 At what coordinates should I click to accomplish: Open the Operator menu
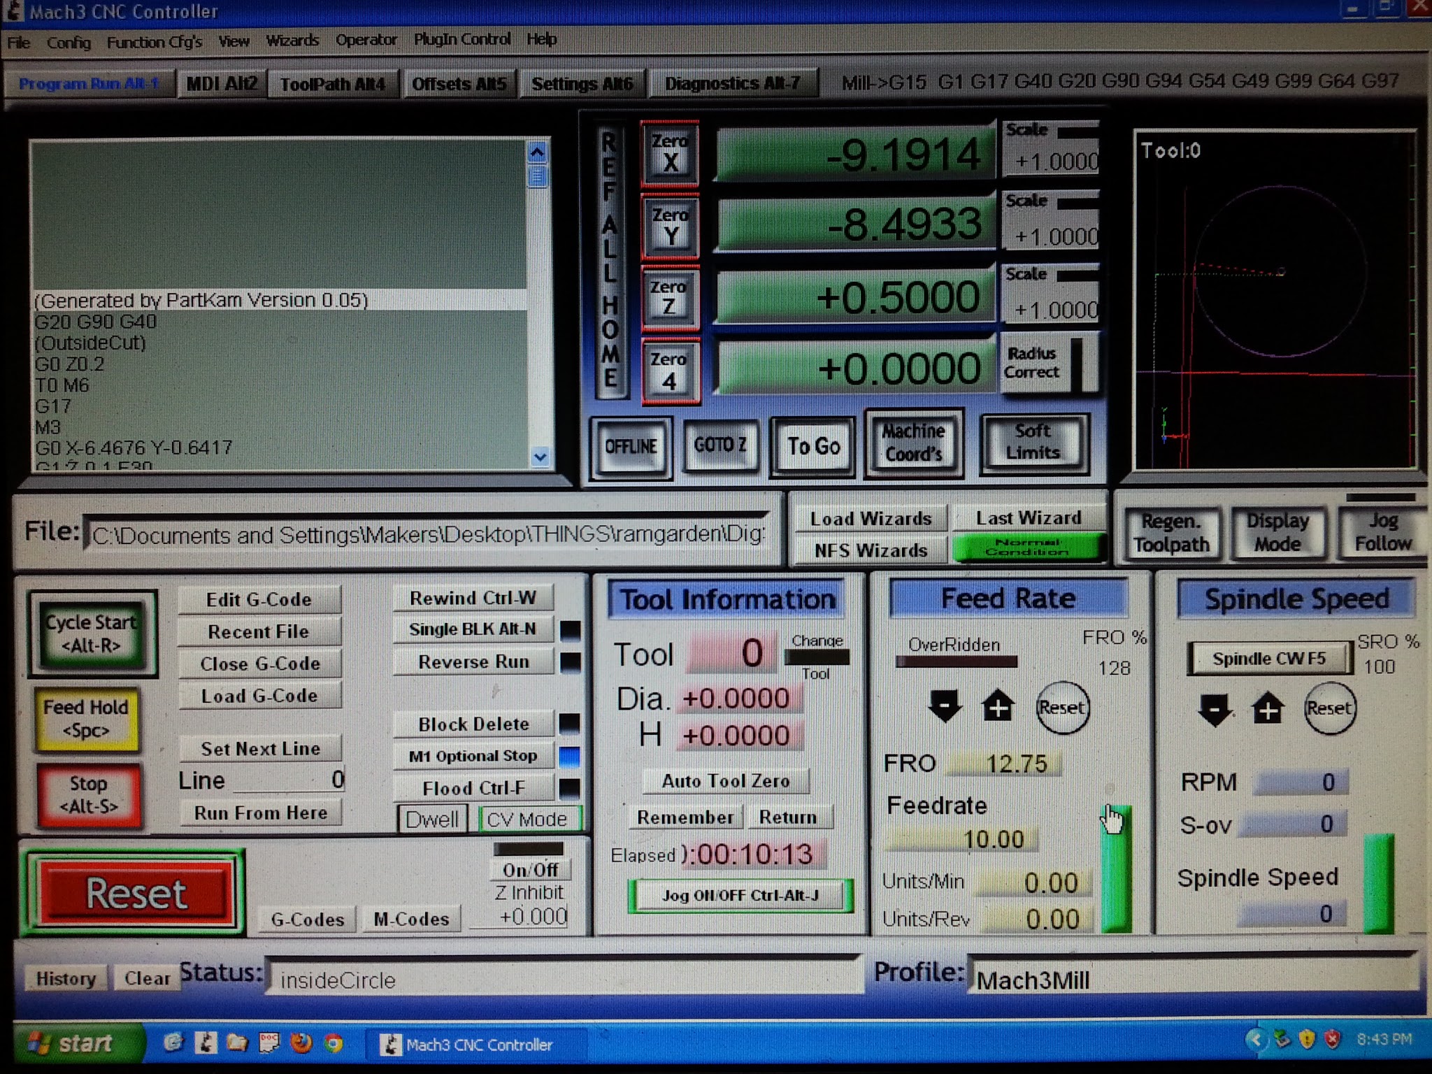(366, 40)
